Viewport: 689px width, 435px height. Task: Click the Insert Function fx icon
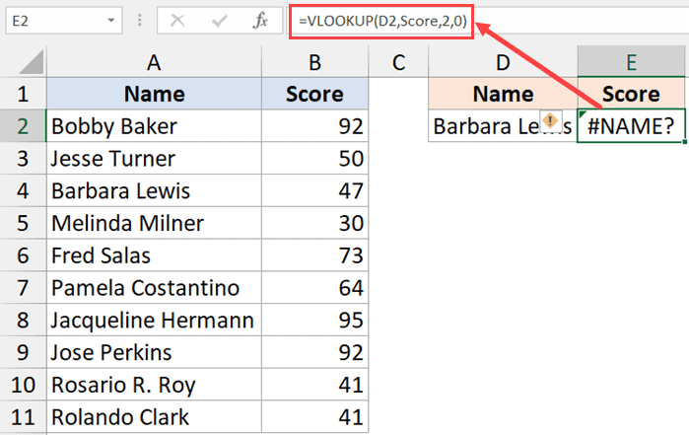coord(260,19)
